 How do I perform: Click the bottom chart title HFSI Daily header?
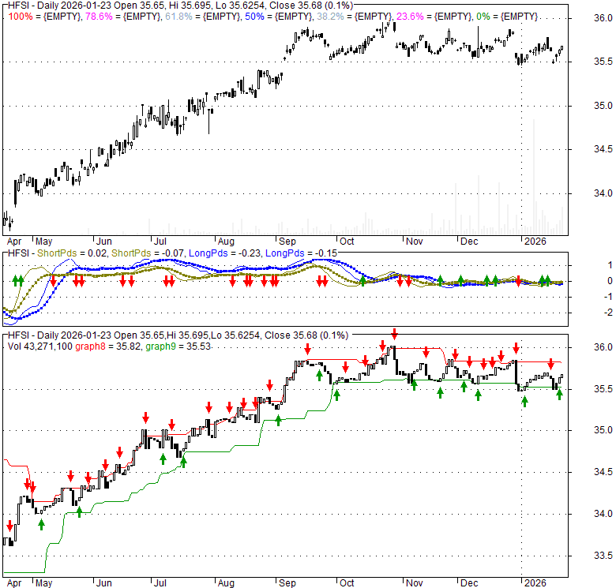click(x=178, y=335)
